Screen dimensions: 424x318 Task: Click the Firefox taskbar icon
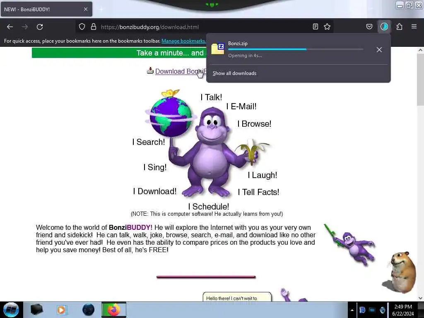click(114, 310)
